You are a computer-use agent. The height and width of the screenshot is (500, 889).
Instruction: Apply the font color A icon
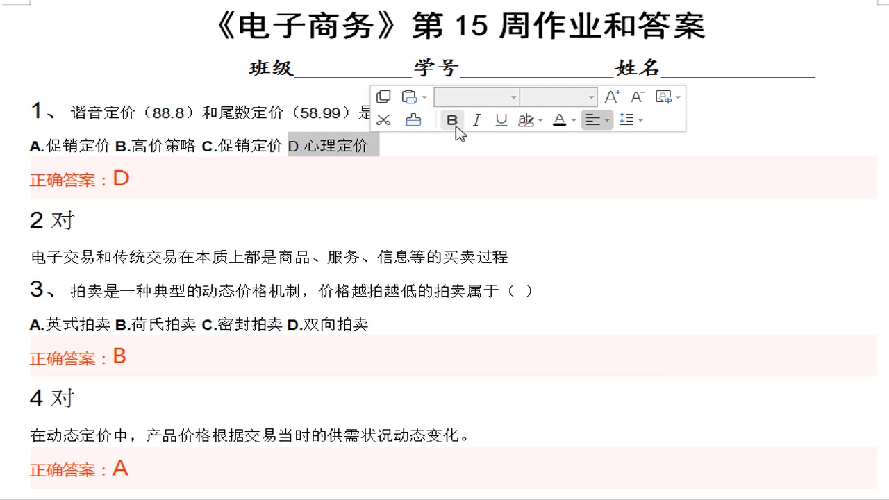point(559,120)
